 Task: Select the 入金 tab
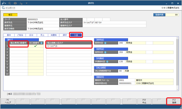[76, 35]
